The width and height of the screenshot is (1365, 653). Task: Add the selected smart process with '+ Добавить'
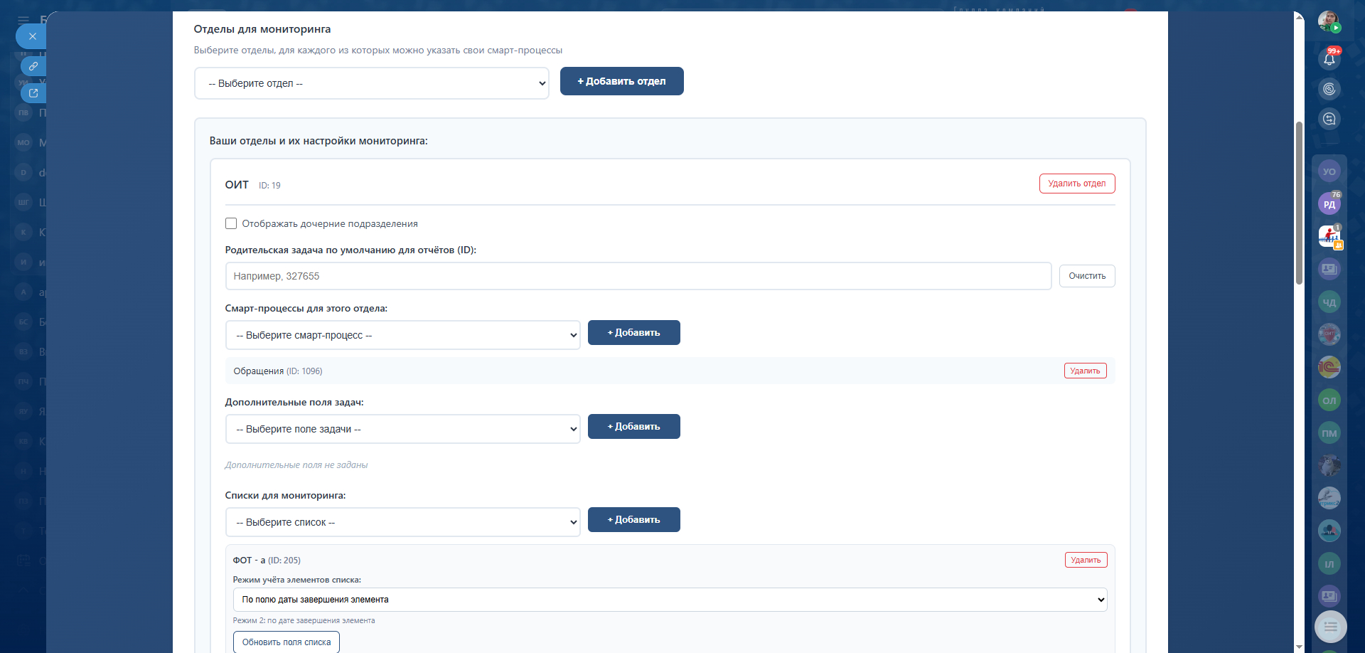[x=634, y=333]
